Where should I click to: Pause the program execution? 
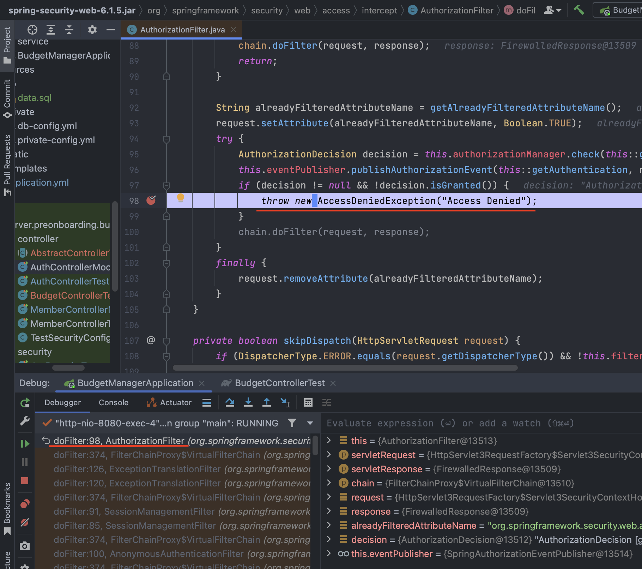click(25, 462)
